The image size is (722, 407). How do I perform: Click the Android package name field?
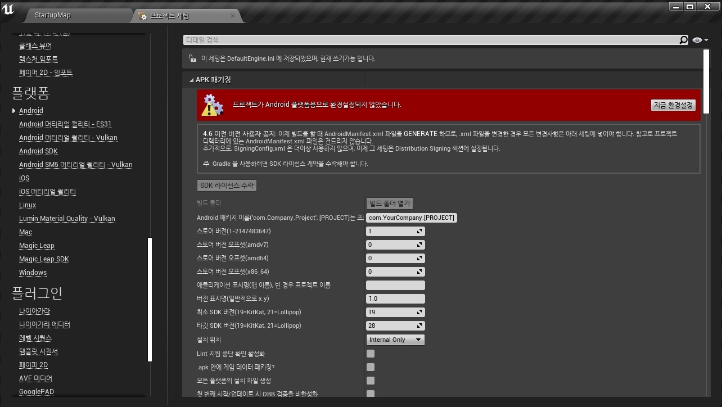pyautogui.click(x=412, y=218)
